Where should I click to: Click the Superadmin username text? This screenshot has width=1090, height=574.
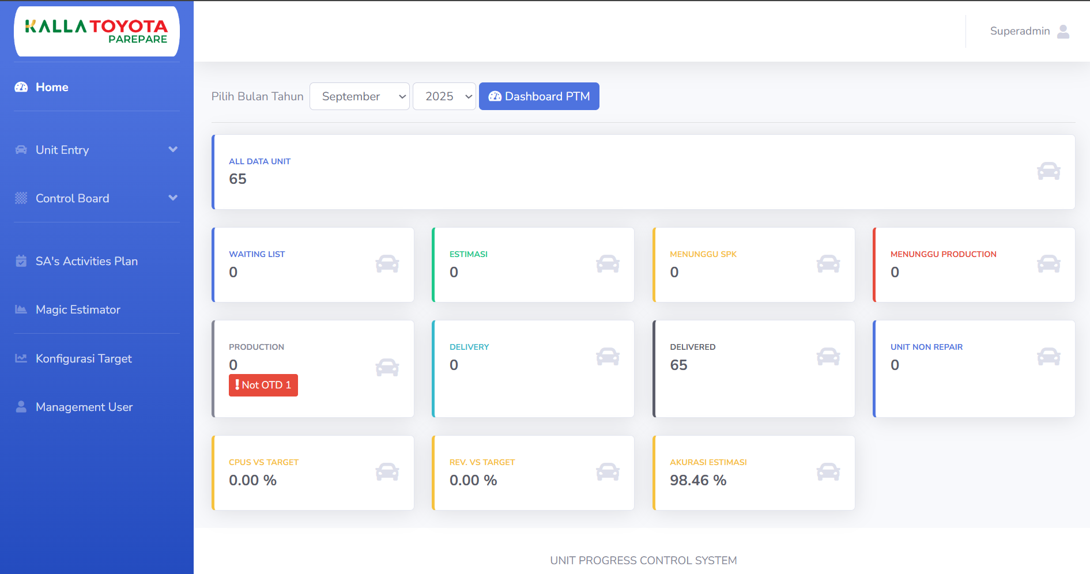click(x=1019, y=31)
